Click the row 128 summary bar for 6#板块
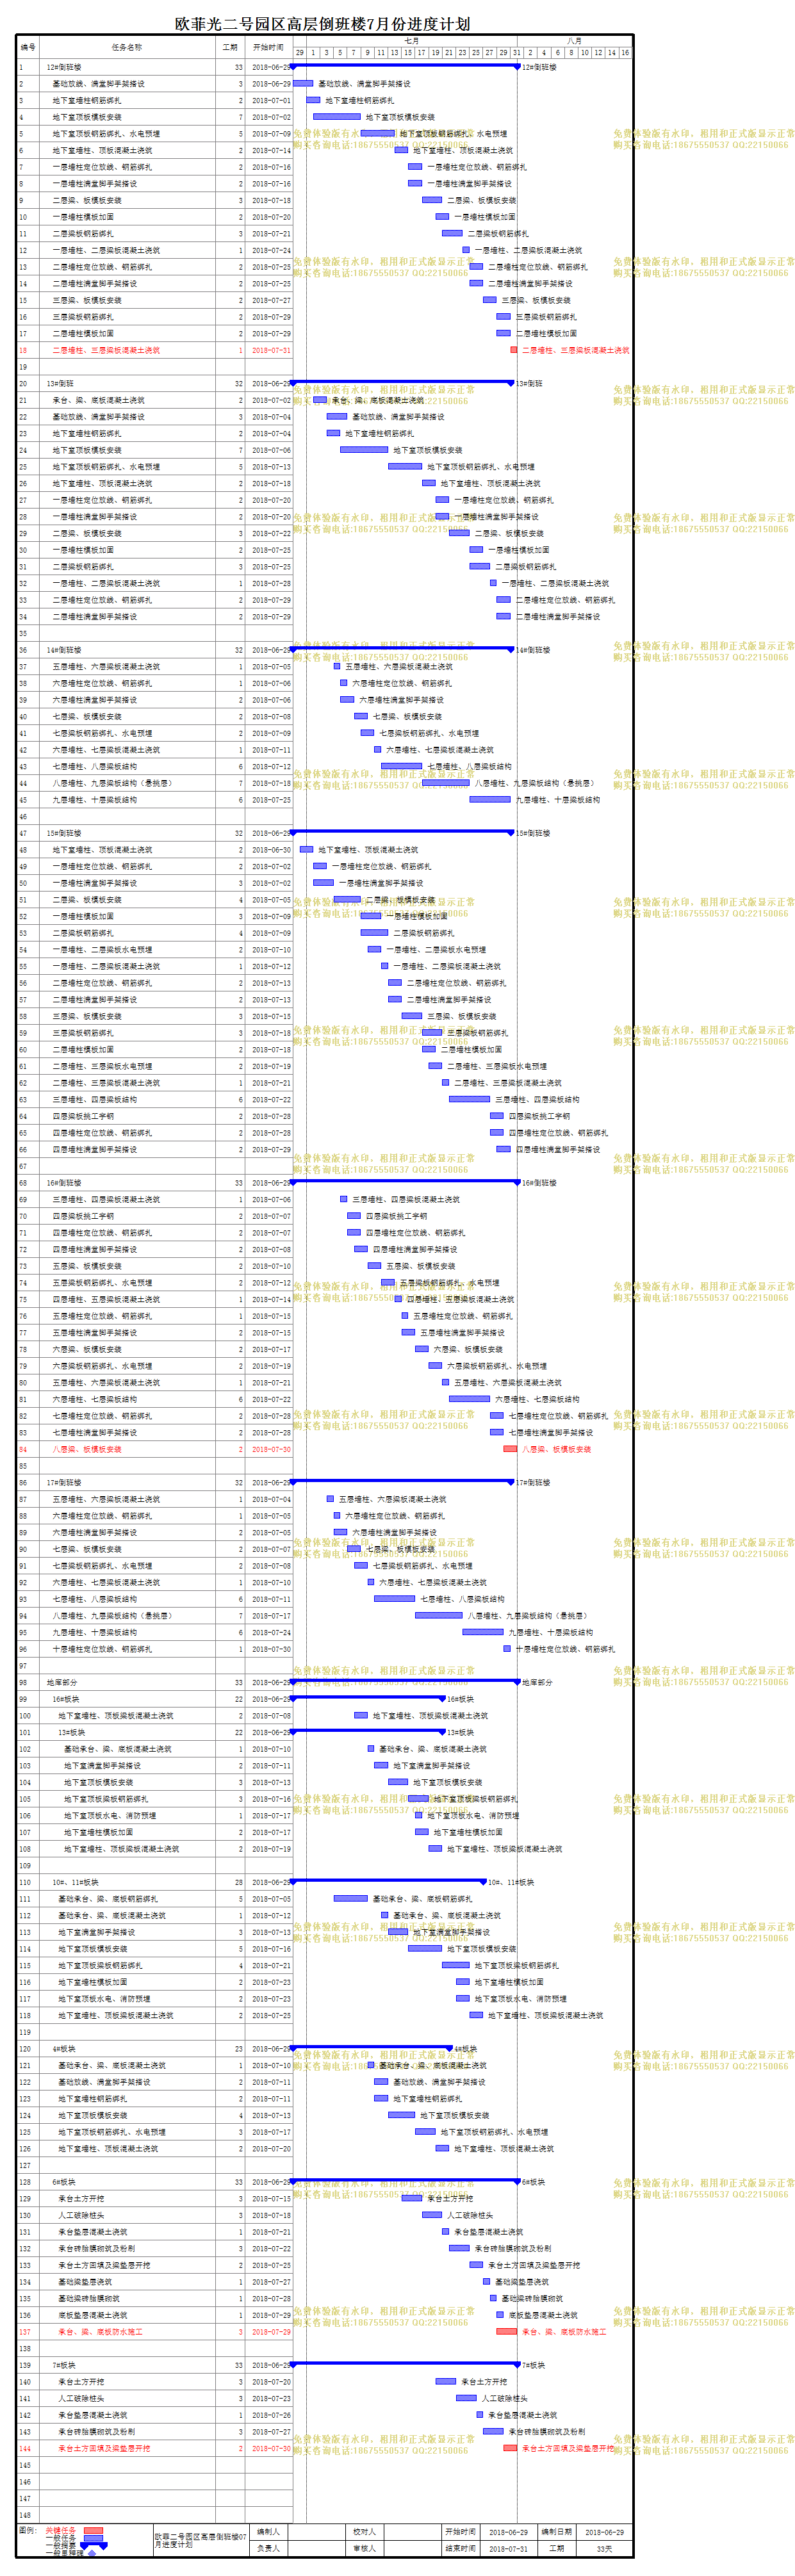This screenshot has height=2576, width=795. click(x=405, y=2182)
